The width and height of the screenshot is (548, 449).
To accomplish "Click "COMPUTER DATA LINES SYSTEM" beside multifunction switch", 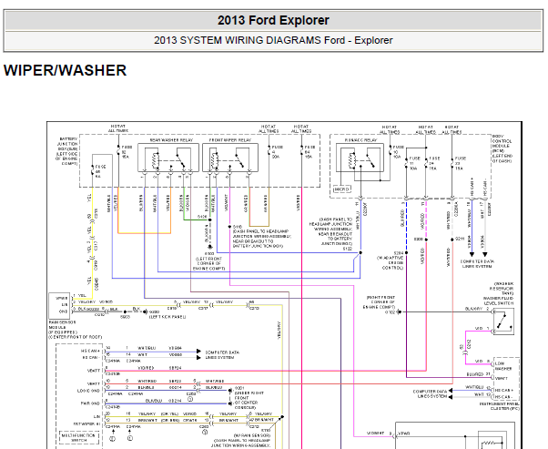I will click(x=222, y=355).
